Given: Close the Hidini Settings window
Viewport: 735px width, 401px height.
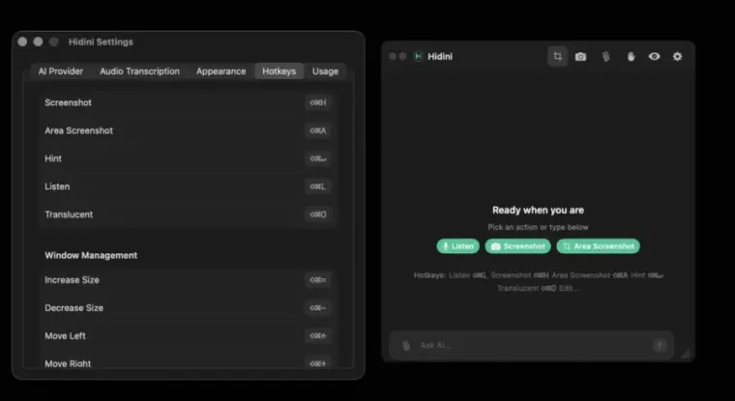Looking at the screenshot, I should pyautogui.click(x=22, y=42).
